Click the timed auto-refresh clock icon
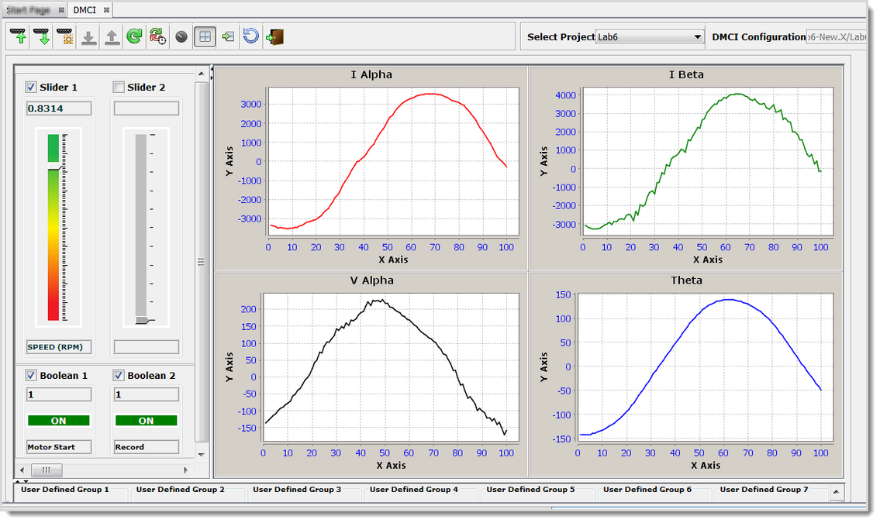The image size is (880, 523). point(157,36)
